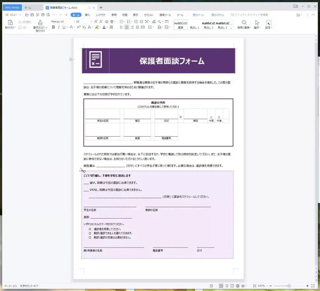
Task: Click the superscript X² icon
Action: click(x=78, y=28)
